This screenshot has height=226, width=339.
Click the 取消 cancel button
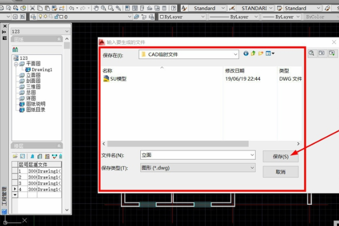coord(280,172)
